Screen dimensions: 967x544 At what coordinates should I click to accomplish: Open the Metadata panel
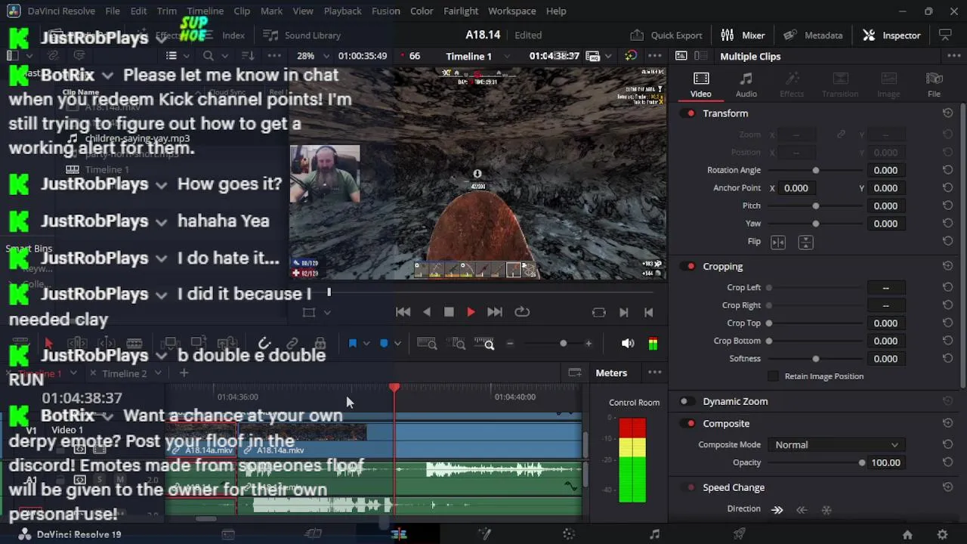click(813, 35)
